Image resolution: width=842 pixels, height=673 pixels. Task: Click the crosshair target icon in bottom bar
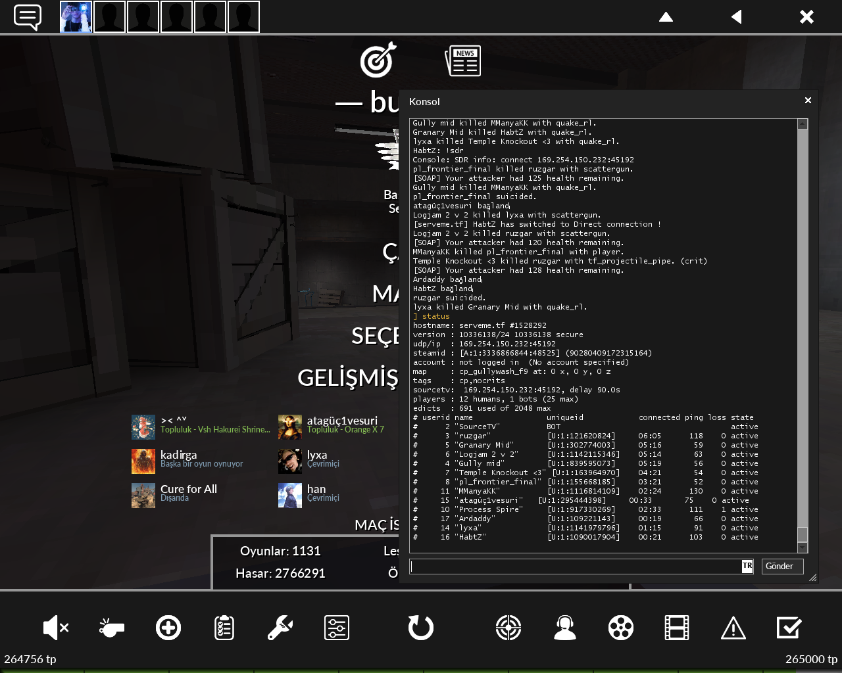[508, 628]
